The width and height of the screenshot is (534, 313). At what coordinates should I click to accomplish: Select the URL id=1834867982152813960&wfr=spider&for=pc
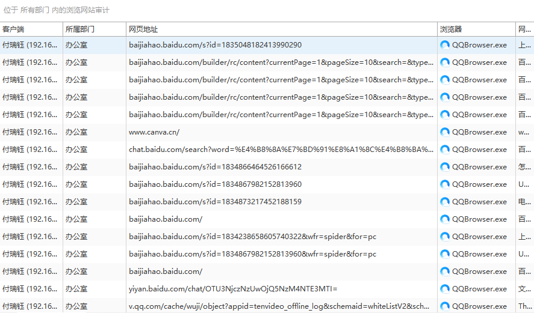[253, 254]
